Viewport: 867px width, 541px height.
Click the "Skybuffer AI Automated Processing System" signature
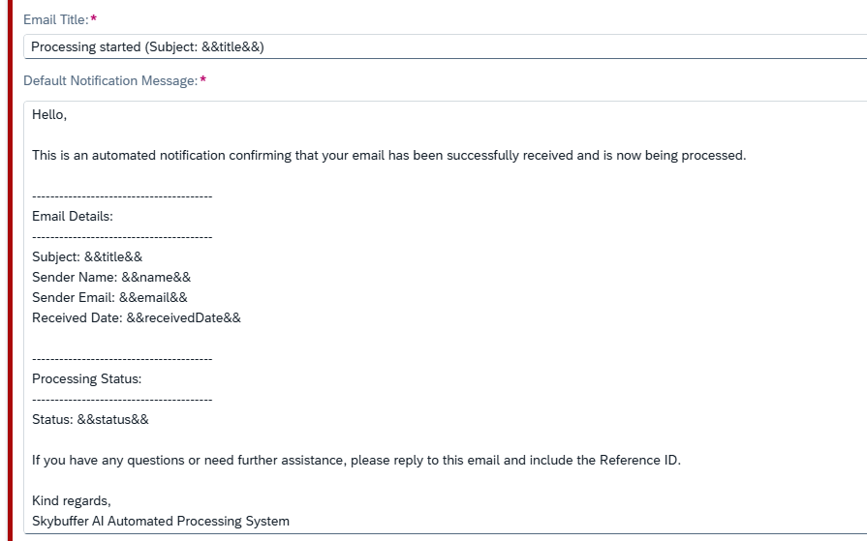tap(161, 521)
